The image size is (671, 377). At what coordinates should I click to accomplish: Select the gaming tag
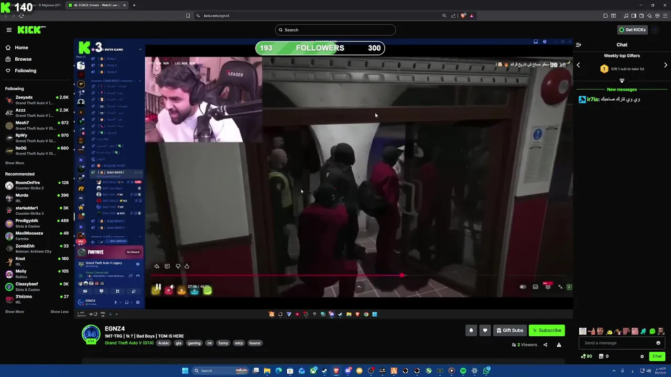coord(194,343)
